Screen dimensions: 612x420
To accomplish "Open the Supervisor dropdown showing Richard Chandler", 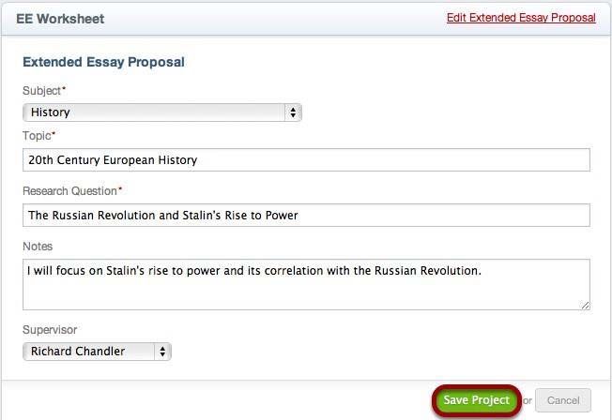I will pyautogui.click(x=97, y=352).
